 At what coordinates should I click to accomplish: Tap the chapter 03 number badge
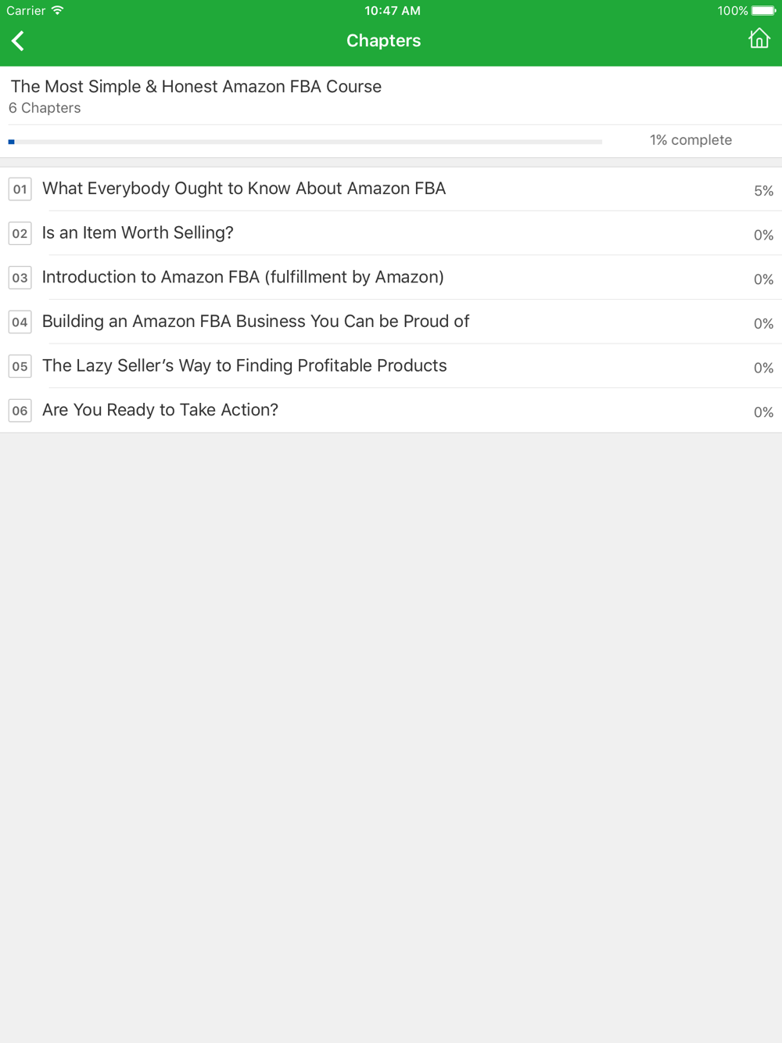20,278
